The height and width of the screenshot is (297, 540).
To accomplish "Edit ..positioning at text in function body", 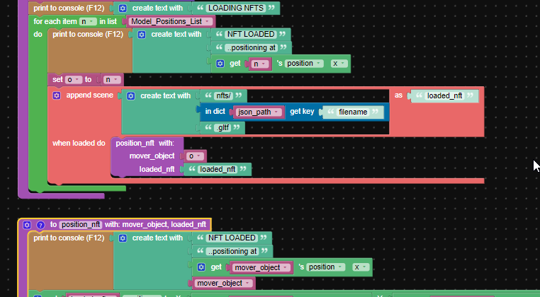I will click(232, 251).
